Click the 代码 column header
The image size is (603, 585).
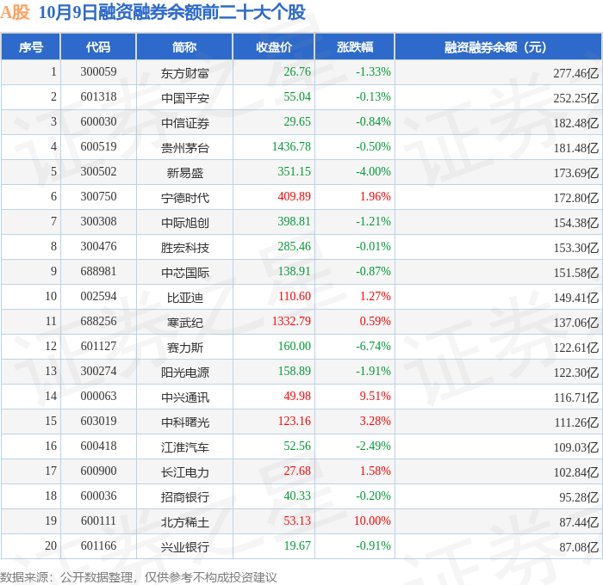pyautogui.click(x=98, y=46)
